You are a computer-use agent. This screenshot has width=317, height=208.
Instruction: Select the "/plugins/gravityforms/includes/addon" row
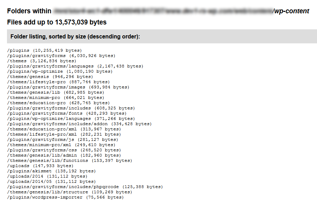pos(79,124)
